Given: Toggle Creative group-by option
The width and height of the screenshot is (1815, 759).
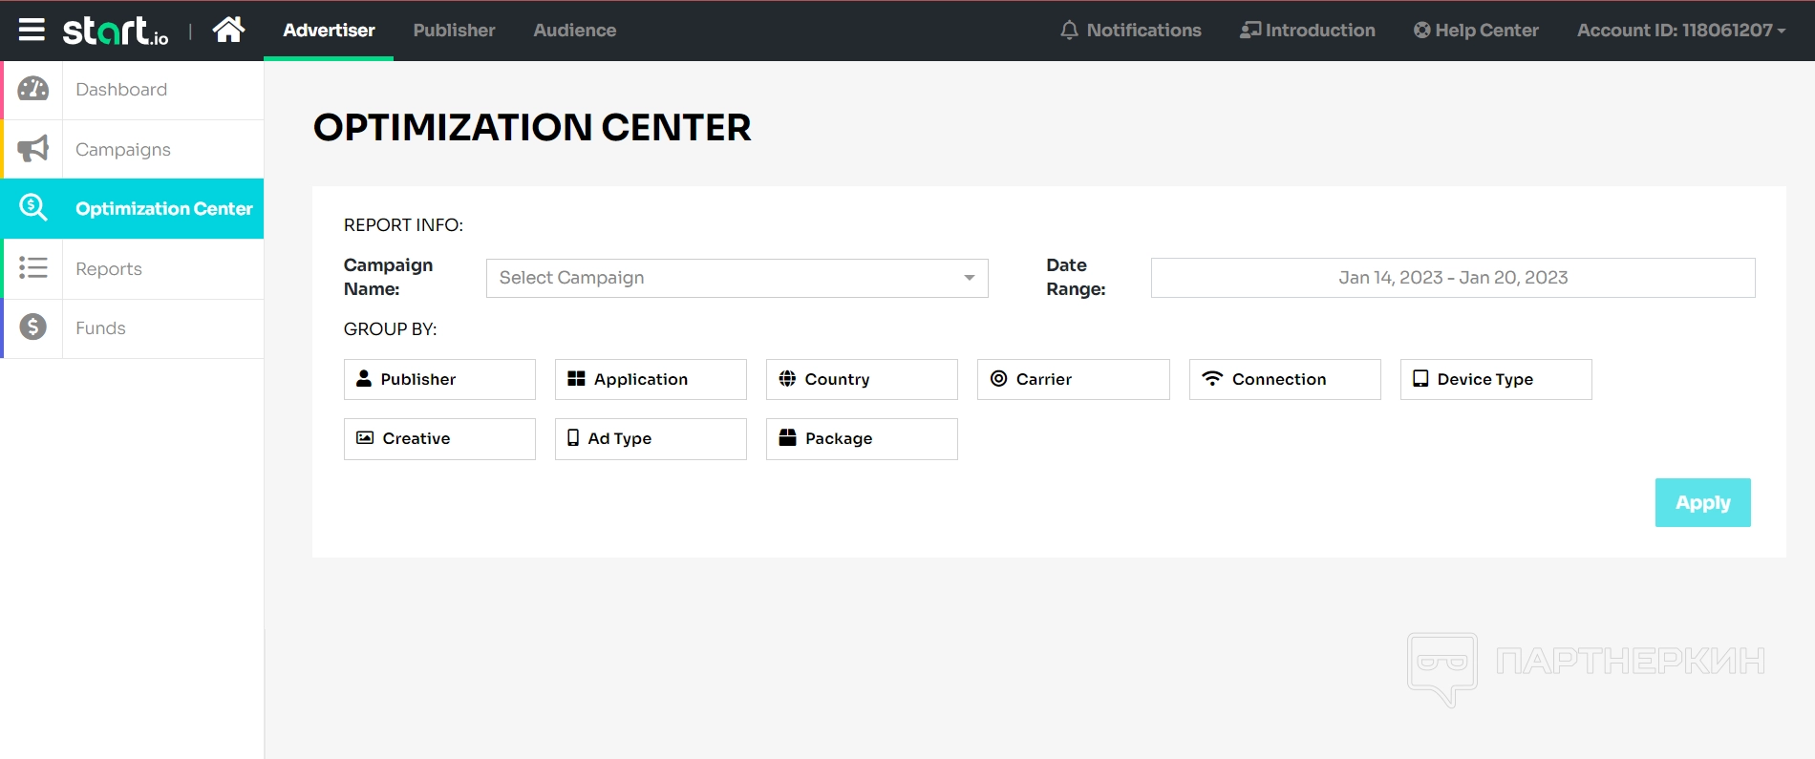Looking at the screenshot, I should (x=439, y=438).
